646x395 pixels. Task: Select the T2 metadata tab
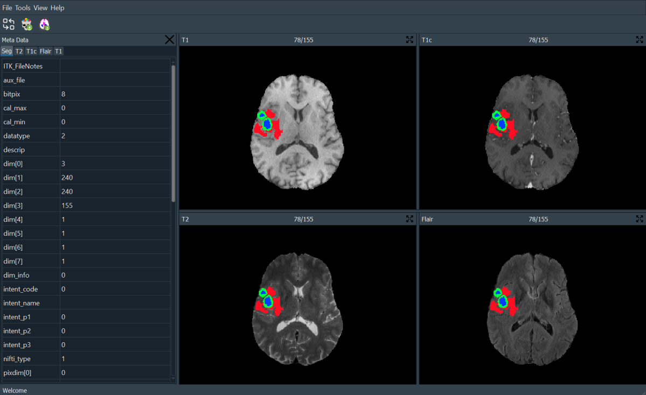click(x=19, y=51)
